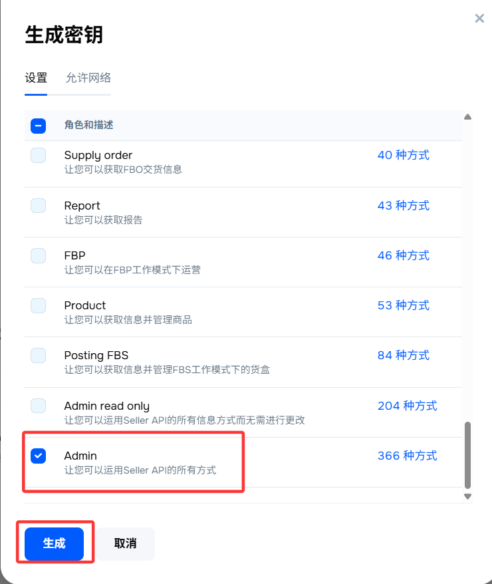
Task: Click the scrollbar up arrow
Action: coord(468,117)
